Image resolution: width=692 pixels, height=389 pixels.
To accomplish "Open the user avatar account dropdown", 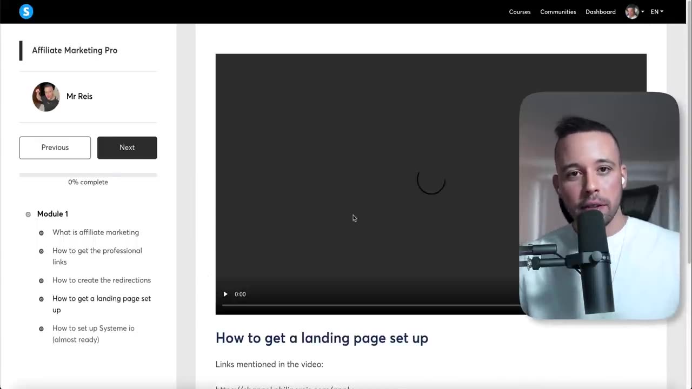I will coord(635,12).
